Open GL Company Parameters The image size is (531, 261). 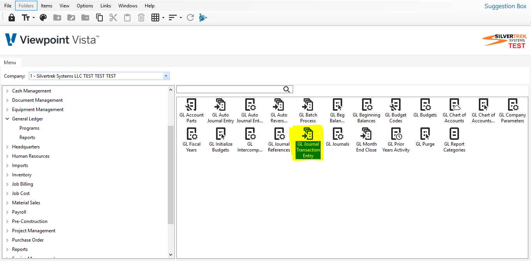[512, 111]
